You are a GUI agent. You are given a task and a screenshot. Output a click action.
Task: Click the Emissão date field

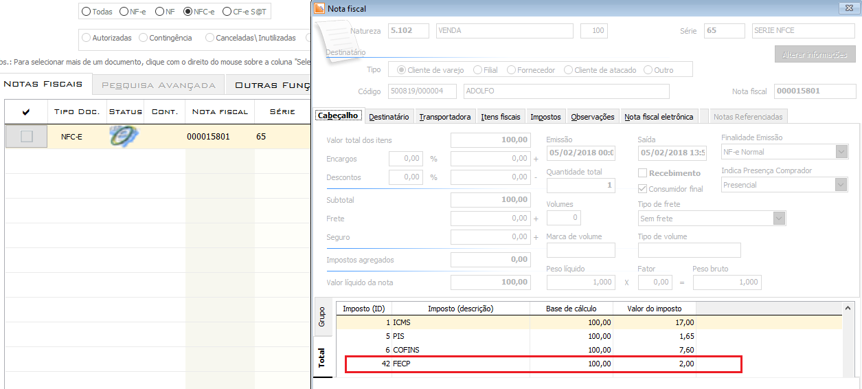pyautogui.click(x=581, y=153)
